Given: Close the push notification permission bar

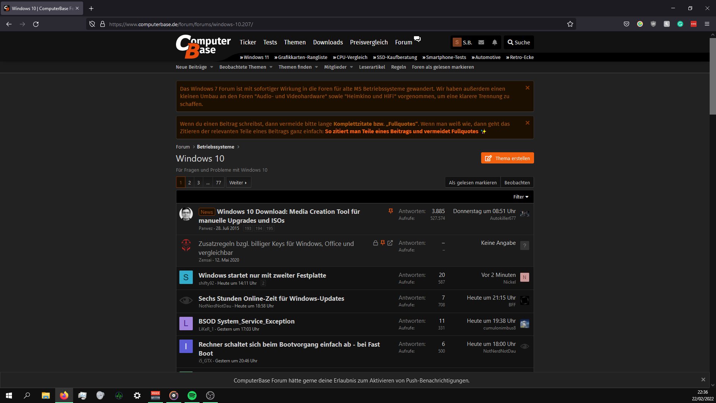Looking at the screenshot, I should (x=703, y=379).
